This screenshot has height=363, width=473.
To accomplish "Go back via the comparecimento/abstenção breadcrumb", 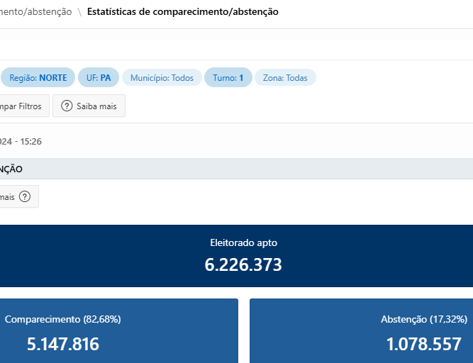I will [35, 12].
